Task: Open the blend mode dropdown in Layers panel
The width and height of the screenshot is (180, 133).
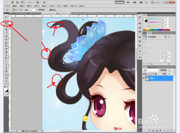Action: [x=151, y=70]
